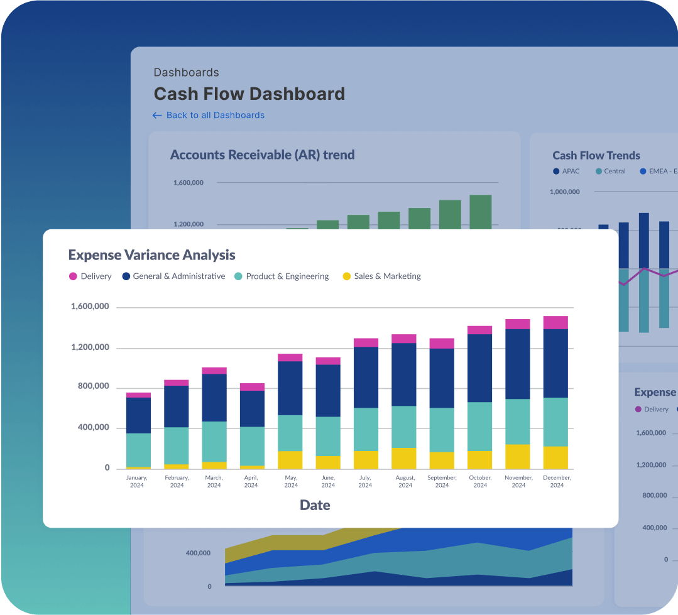Click the pink Delivery color swatch

click(x=73, y=276)
